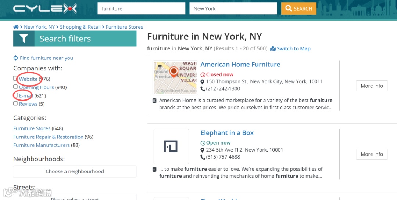397x200 pixels.
Task: Click the New York location input field
Action: tap(233, 8)
